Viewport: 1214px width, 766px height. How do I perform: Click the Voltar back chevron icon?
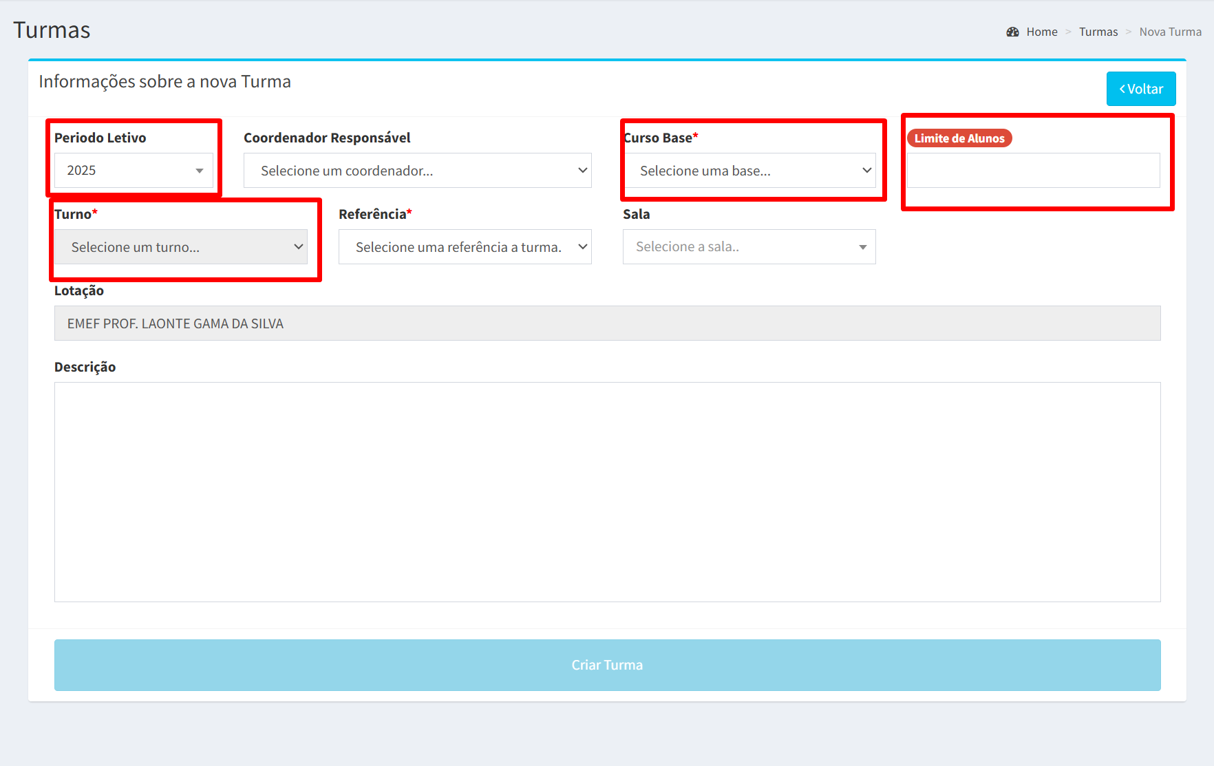(x=1122, y=89)
